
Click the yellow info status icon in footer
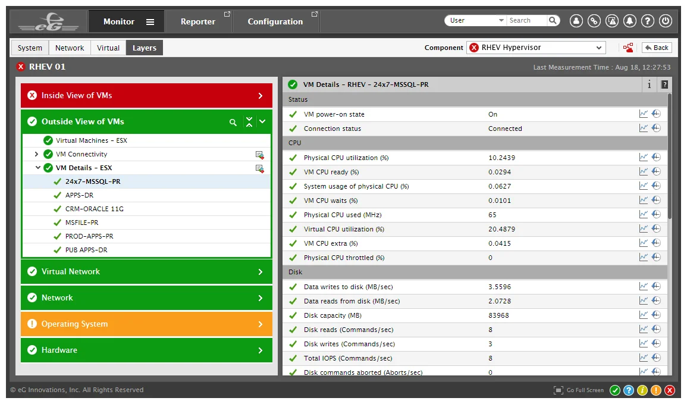642,390
